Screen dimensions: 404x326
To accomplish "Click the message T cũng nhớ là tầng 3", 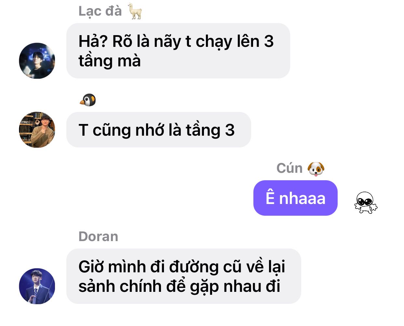I will [159, 130].
